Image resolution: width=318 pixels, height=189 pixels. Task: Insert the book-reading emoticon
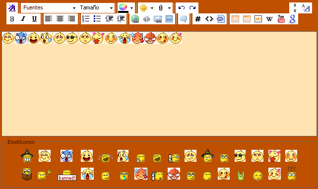[x=27, y=174]
